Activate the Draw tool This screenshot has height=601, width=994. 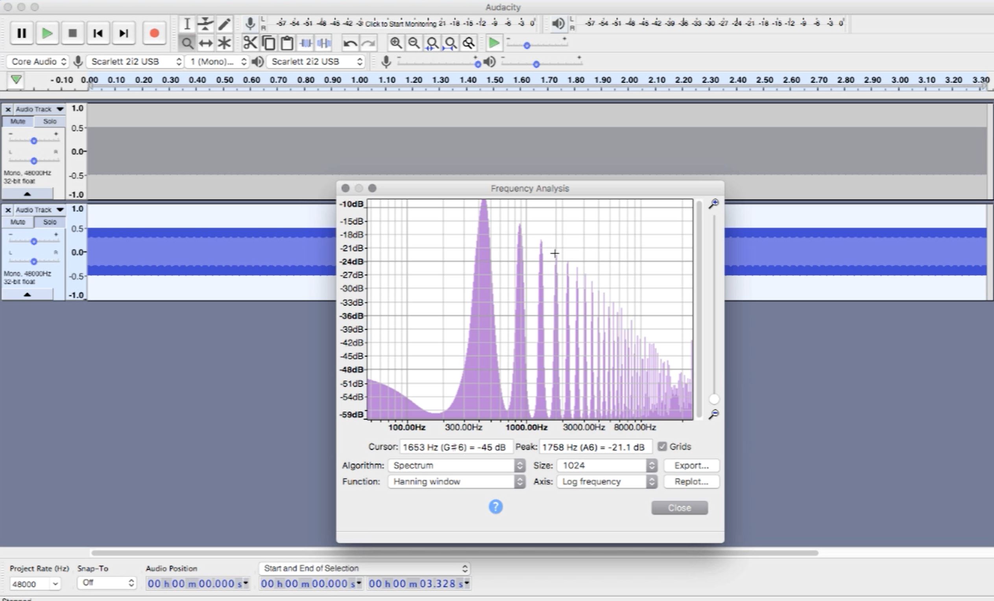tap(225, 24)
